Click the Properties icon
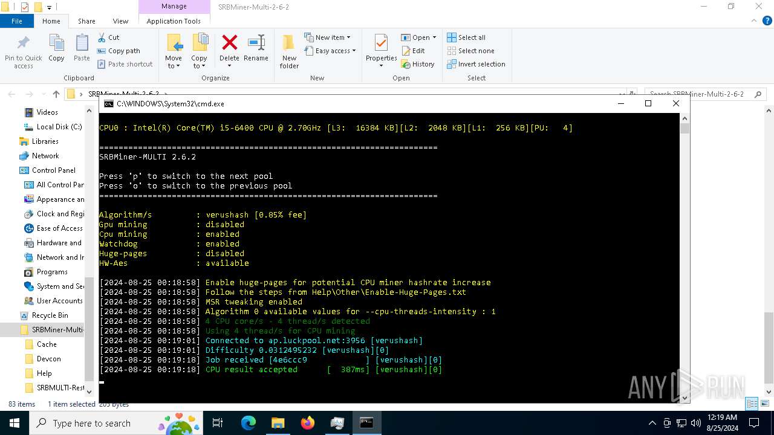This screenshot has height=435, width=774. click(381, 43)
